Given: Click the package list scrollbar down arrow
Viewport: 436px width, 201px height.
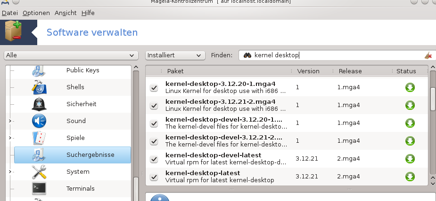Looking at the screenshot, I should (433, 184).
